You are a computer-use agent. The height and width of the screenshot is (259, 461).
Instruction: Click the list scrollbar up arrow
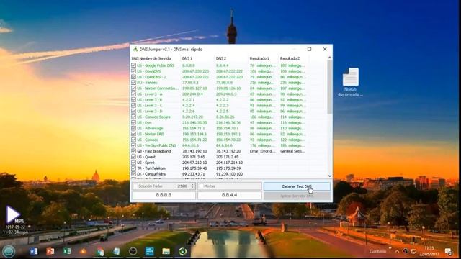330,58
